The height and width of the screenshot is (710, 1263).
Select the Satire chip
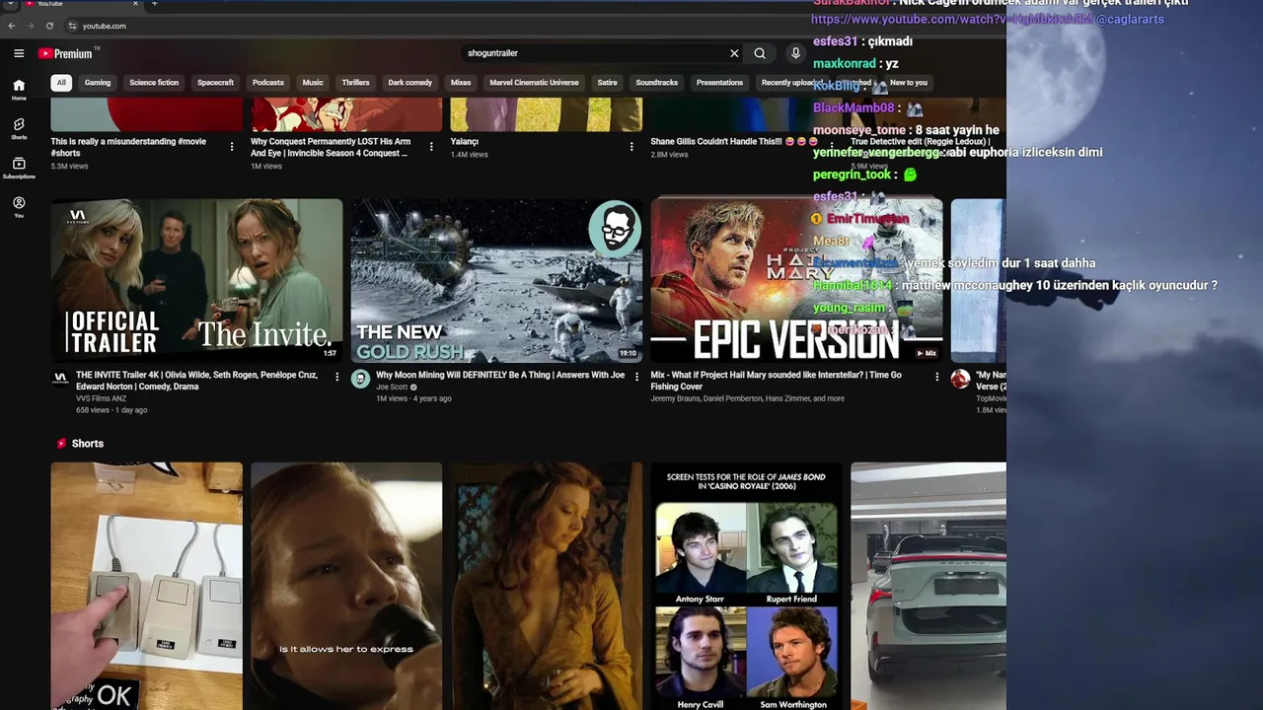(x=607, y=83)
